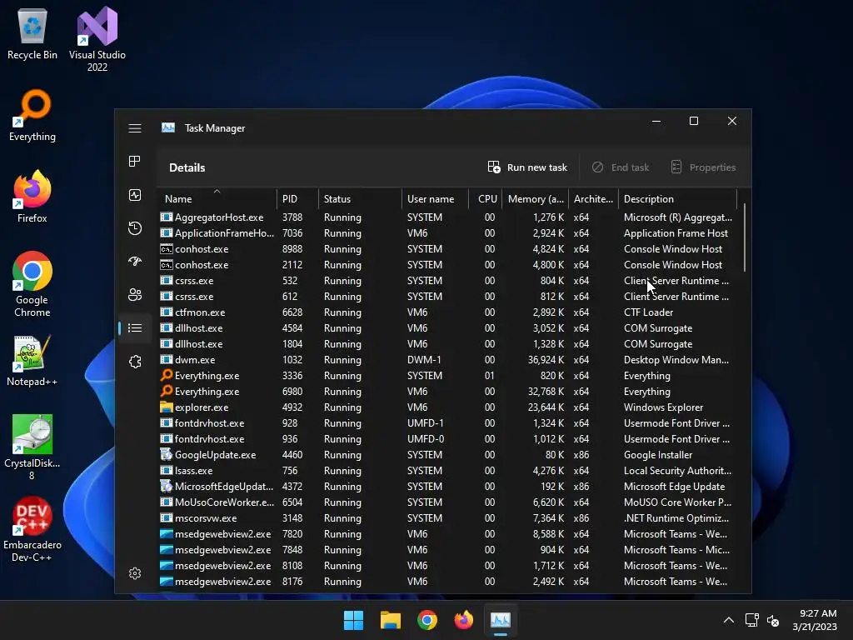Image resolution: width=853 pixels, height=640 pixels.
Task: Open muted volume tray icon
Action: pyautogui.click(x=773, y=620)
